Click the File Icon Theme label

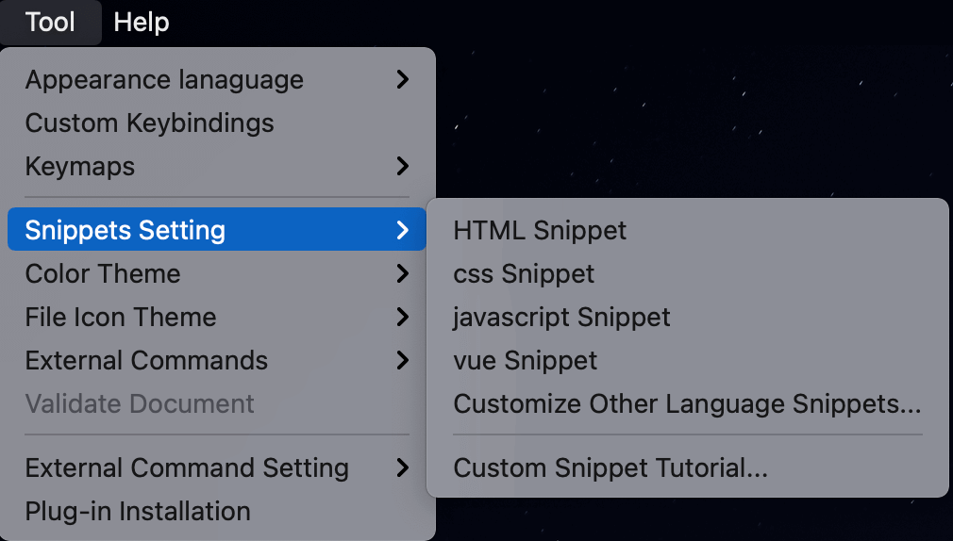click(x=121, y=317)
